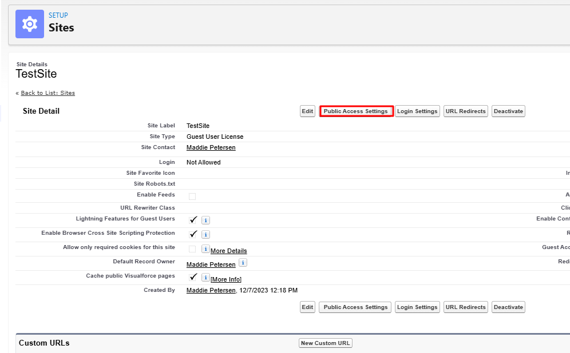Select the Not Allowed login value

point(204,162)
